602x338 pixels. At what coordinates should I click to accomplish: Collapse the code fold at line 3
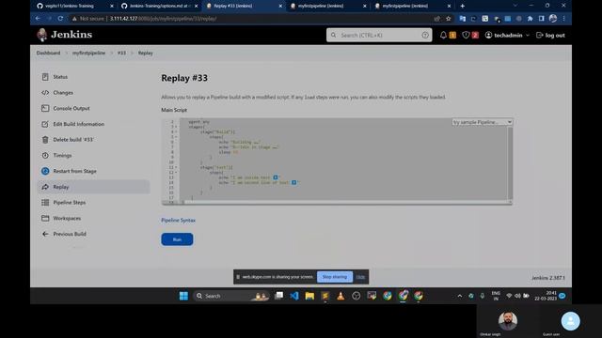[x=176, y=127]
